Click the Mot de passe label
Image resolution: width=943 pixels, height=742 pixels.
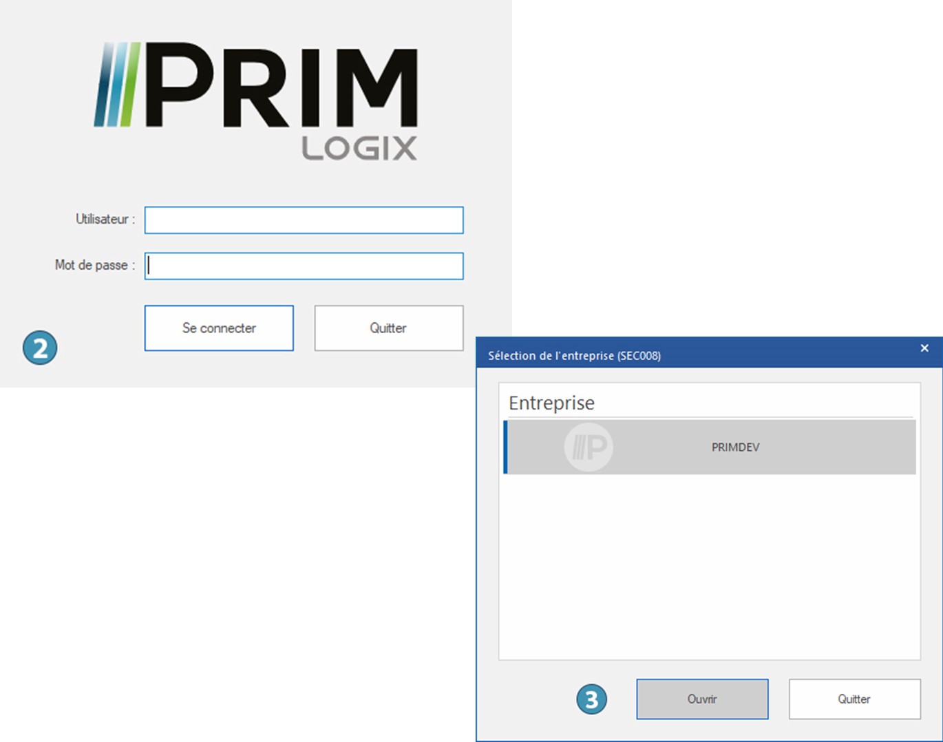[x=94, y=265]
